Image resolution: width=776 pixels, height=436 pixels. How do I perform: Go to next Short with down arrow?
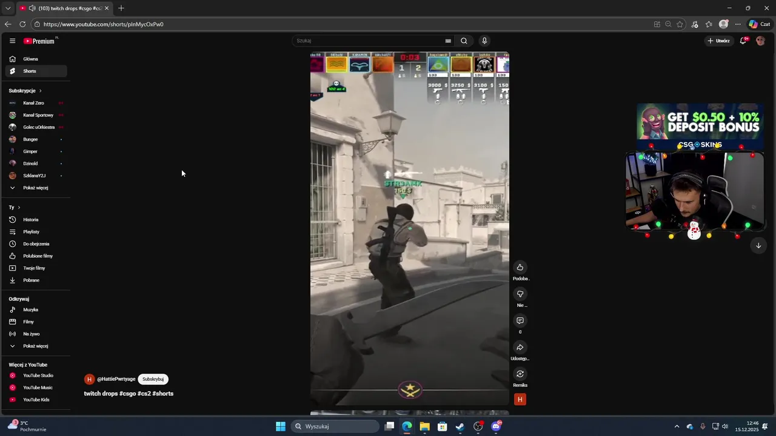pyautogui.click(x=758, y=245)
